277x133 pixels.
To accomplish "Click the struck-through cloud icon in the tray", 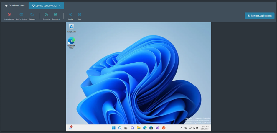I will 186,128.
